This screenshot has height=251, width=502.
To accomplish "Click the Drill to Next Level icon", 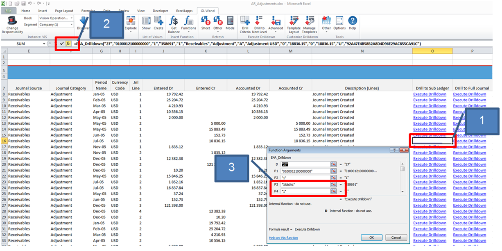I will 259,21.
